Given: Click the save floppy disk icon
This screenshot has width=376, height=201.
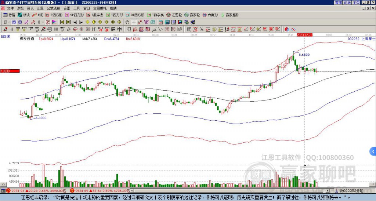Looking at the screenshot, I should click(180, 22).
